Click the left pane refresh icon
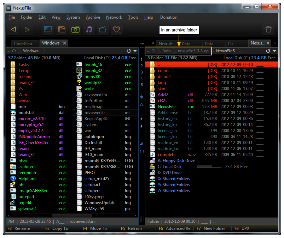 coord(129,51)
